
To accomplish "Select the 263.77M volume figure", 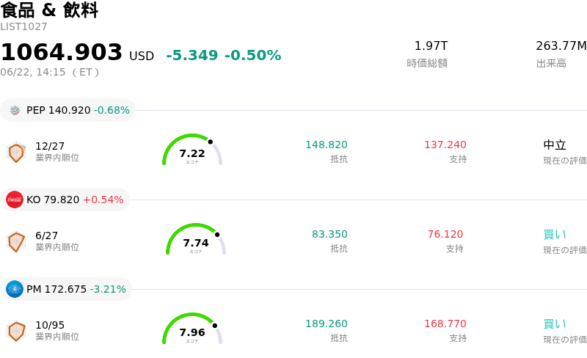I will (x=561, y=45).
